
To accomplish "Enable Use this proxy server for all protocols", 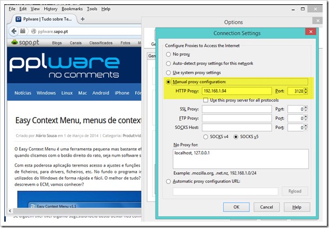I will [205, 100].
